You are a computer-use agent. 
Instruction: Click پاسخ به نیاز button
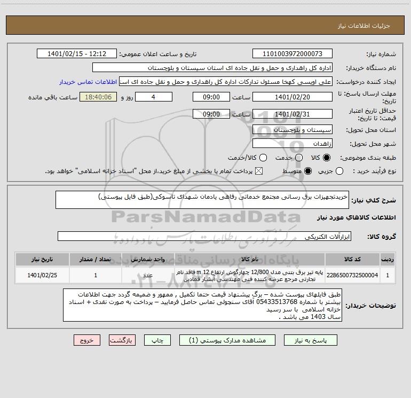click(x=310, y=340)
